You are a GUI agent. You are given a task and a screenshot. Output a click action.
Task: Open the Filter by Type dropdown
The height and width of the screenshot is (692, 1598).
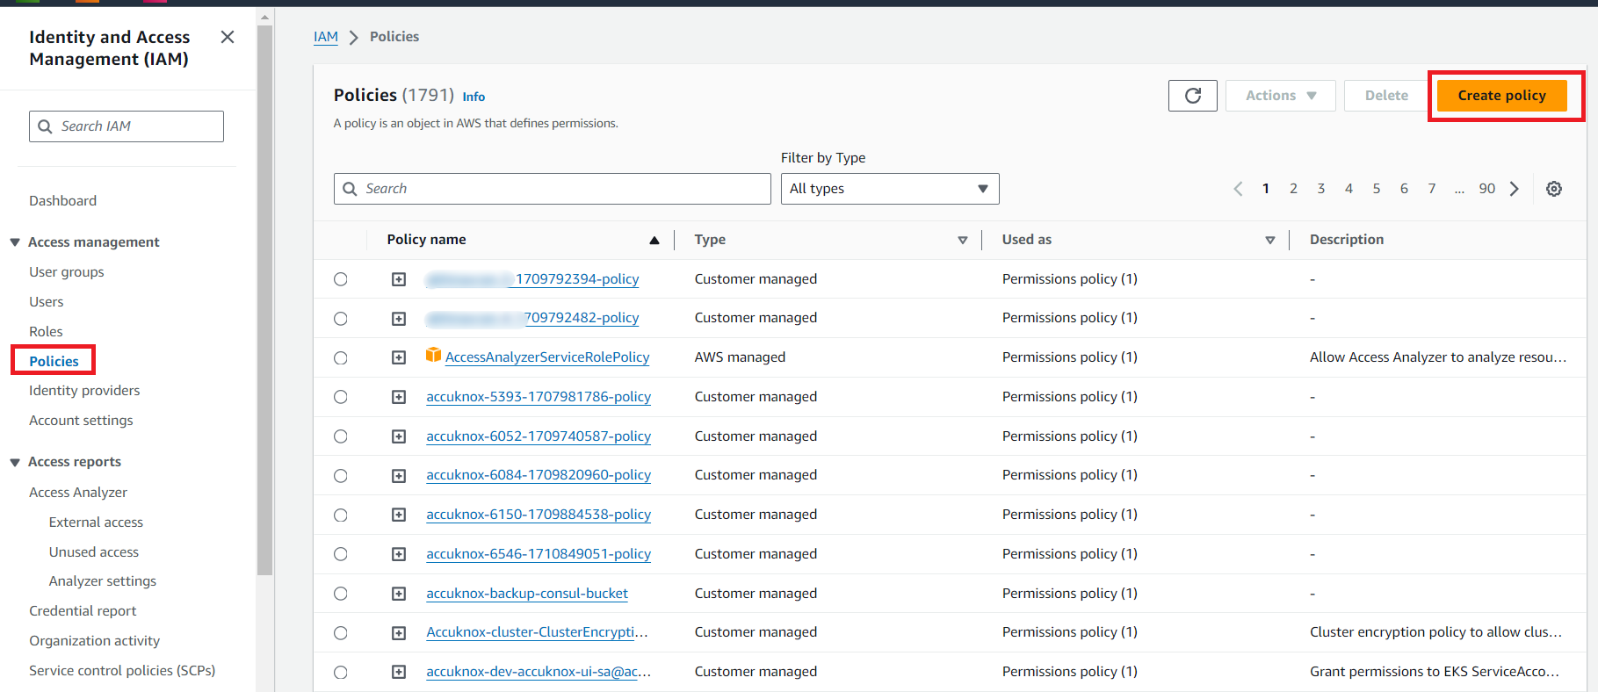(889, 189)
